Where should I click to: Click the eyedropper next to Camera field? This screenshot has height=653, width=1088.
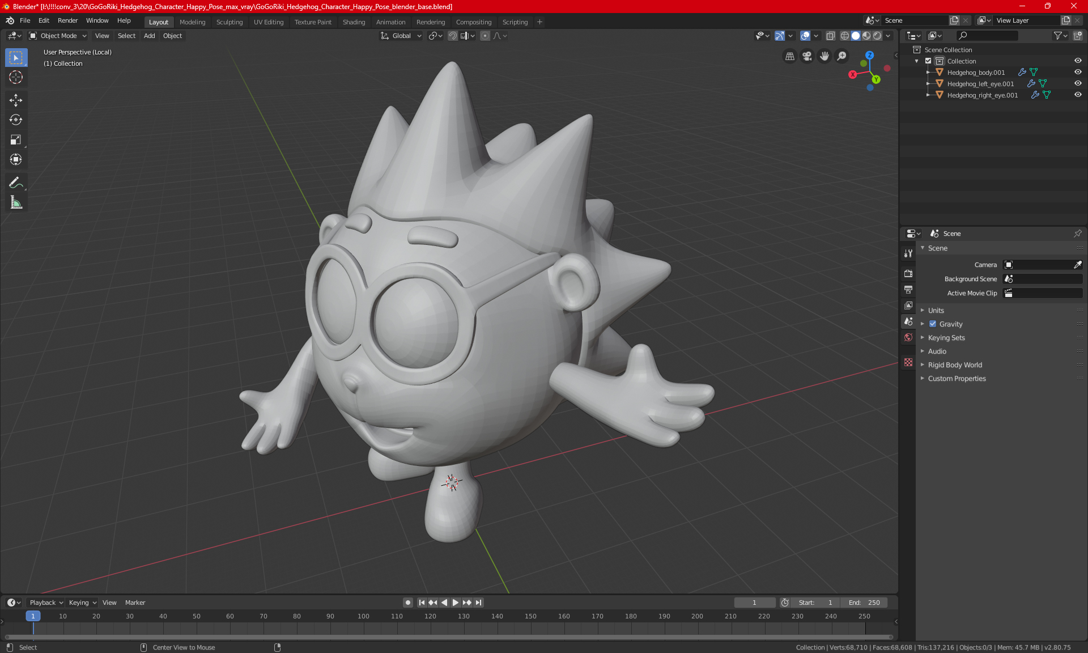point(1077,265)
